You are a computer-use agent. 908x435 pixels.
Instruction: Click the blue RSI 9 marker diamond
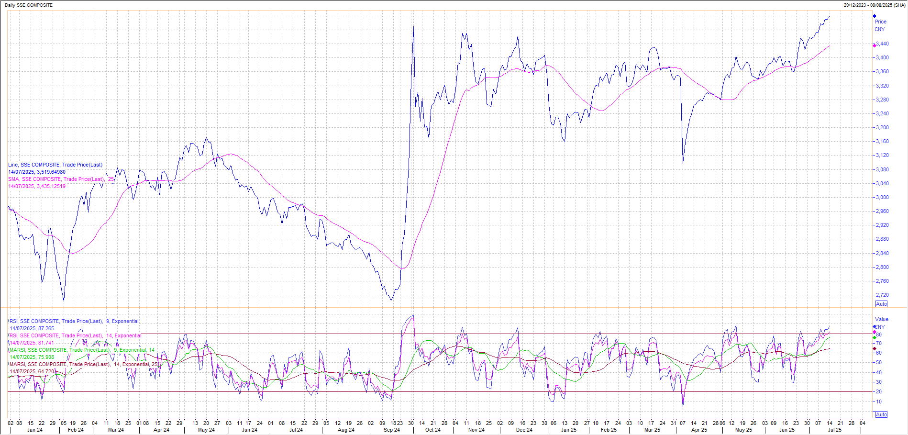click(875, 327)
